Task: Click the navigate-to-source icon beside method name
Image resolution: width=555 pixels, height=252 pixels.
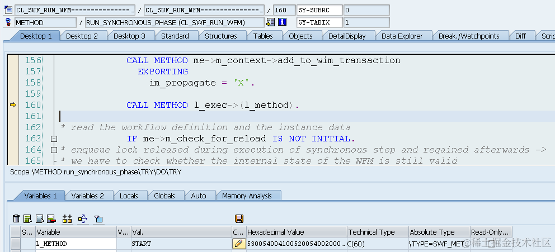Action: tap(270, 22)
